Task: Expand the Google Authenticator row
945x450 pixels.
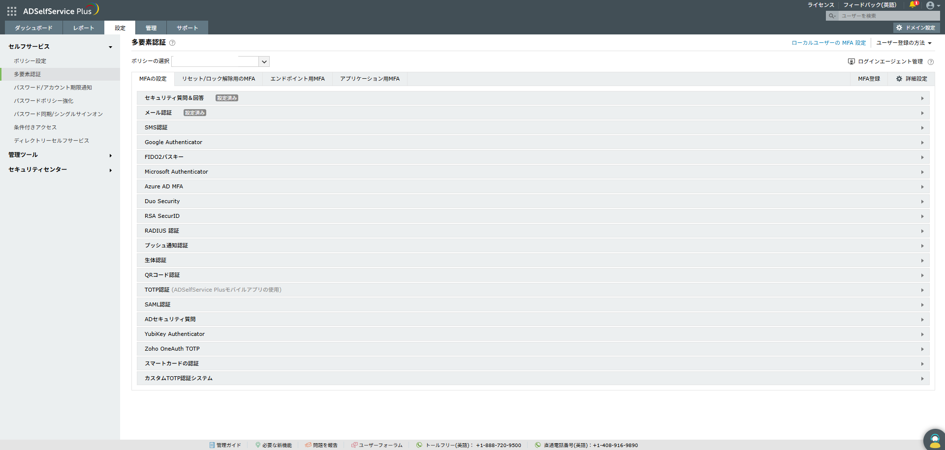Action: click(533, 143)
